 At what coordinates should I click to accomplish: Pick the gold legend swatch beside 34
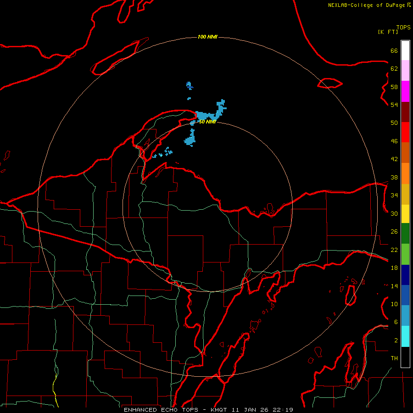(x=405, y=194)
